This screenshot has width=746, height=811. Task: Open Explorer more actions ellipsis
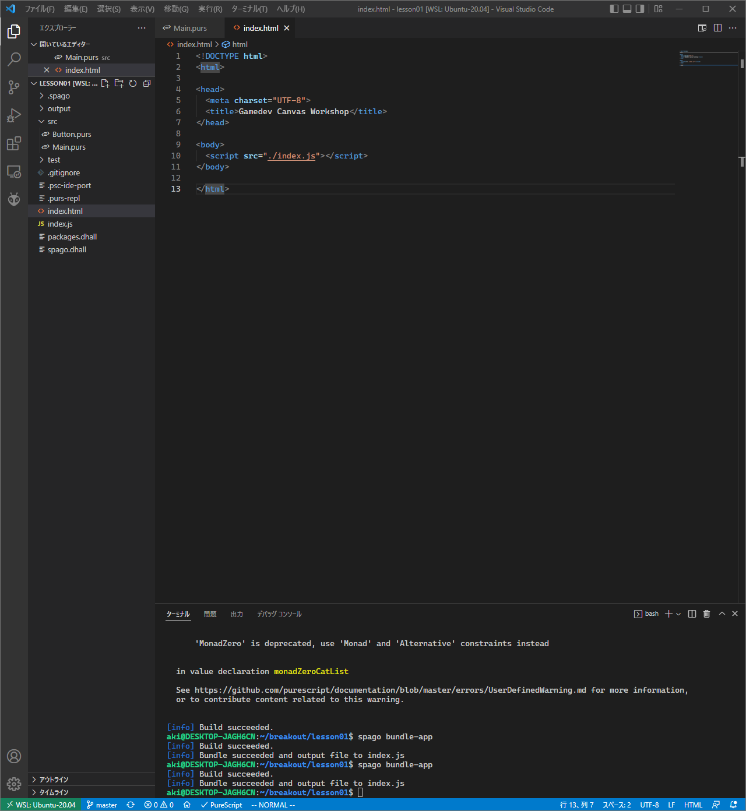pos(142,28)
